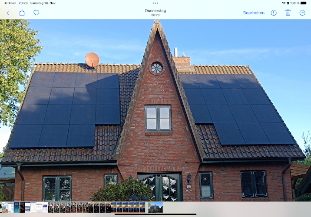
Task: Select the current house thumbnail in filmstrip
Action: [x=155, y=207]
